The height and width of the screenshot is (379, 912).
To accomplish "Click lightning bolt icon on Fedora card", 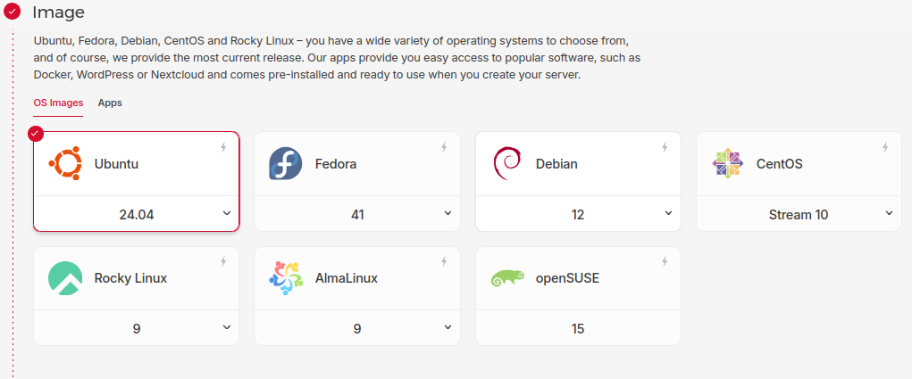I will coord(444,147).
